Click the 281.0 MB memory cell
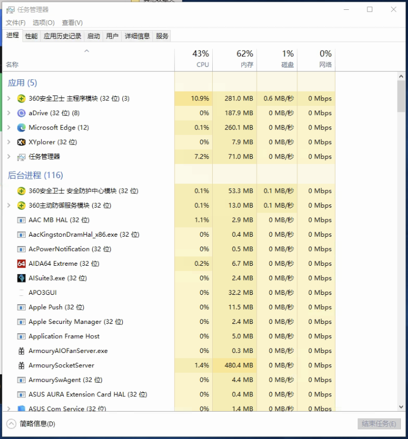408x439 pixels. (x=235, y=99)
